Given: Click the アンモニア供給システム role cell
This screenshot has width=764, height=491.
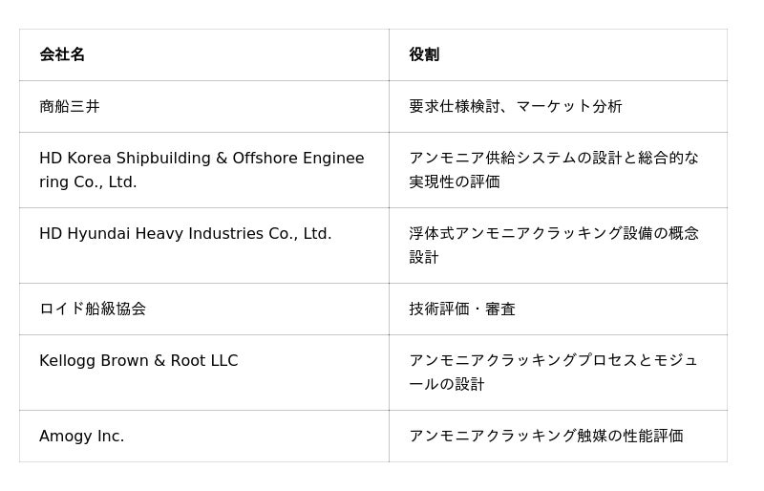Looking at the screenshot, I should pyautogui.click(x=554, y=158).
